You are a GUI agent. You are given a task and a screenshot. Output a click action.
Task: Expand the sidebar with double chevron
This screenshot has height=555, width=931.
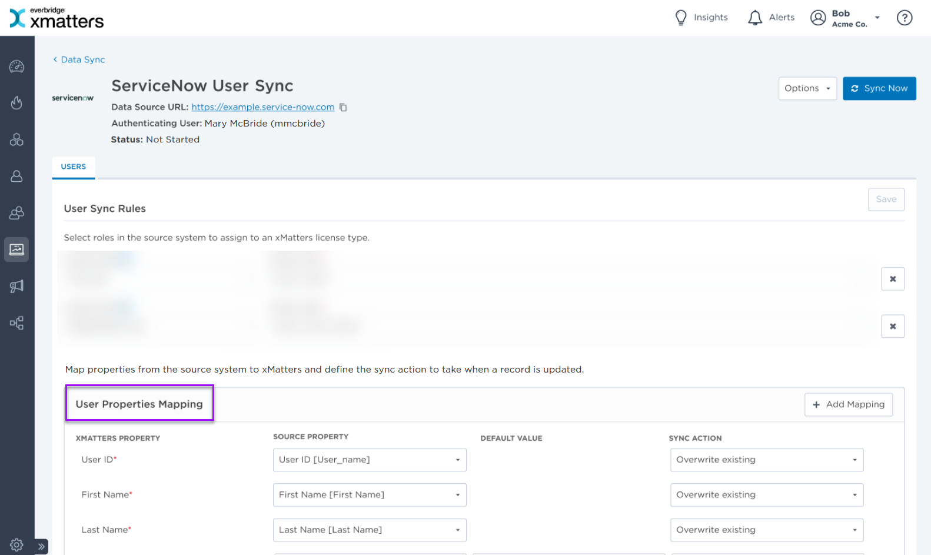coord(41,546)
